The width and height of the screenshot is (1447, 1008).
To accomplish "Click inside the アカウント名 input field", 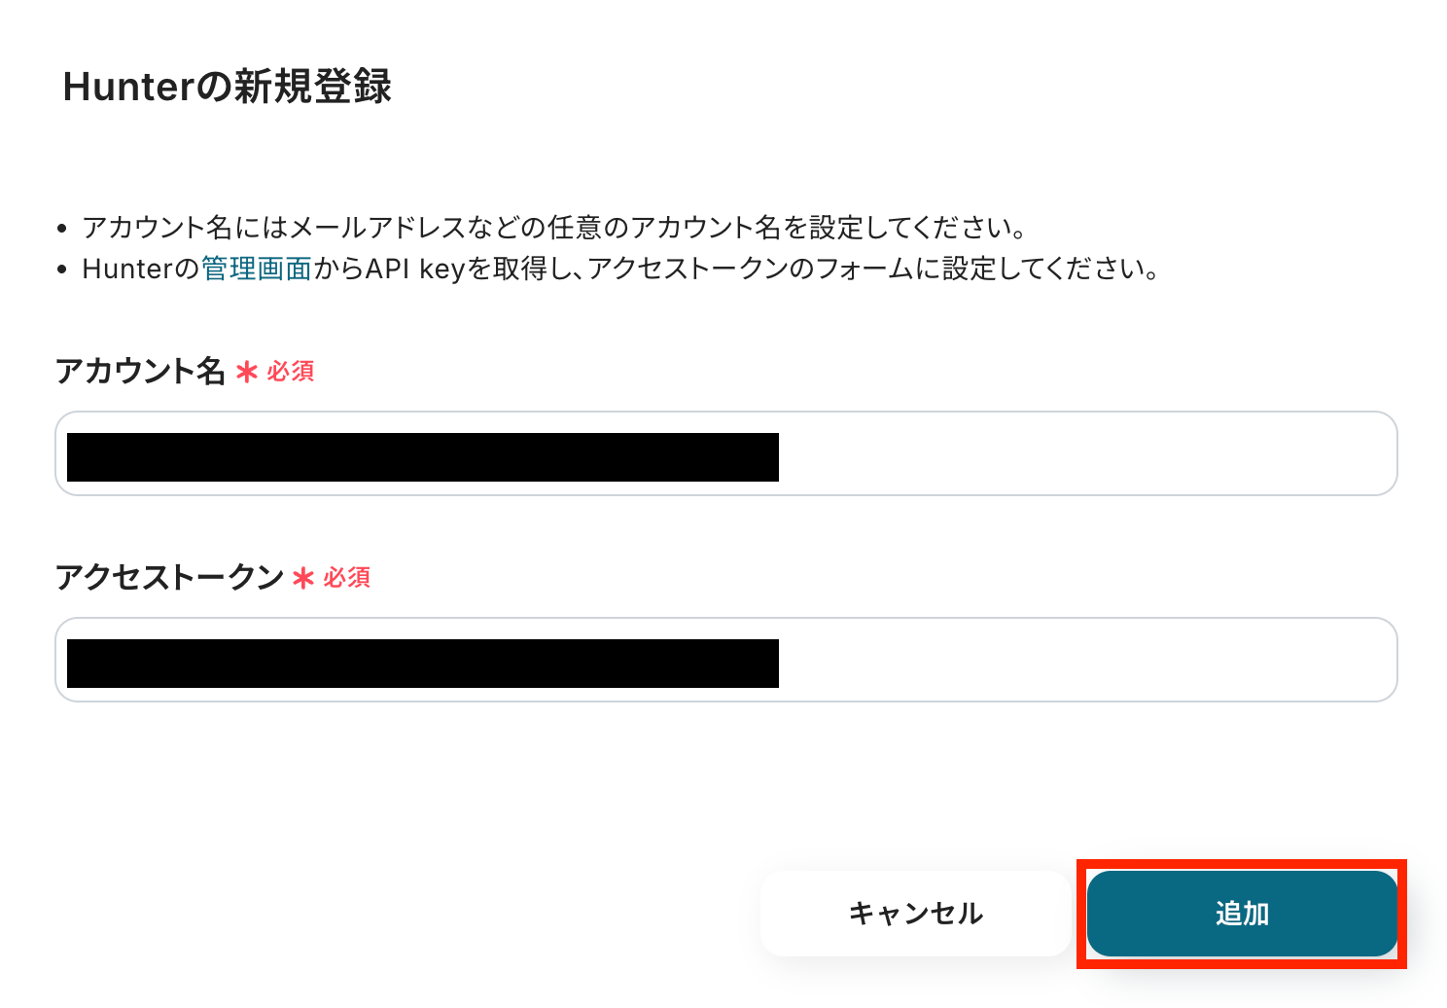I will (1070, 453).
